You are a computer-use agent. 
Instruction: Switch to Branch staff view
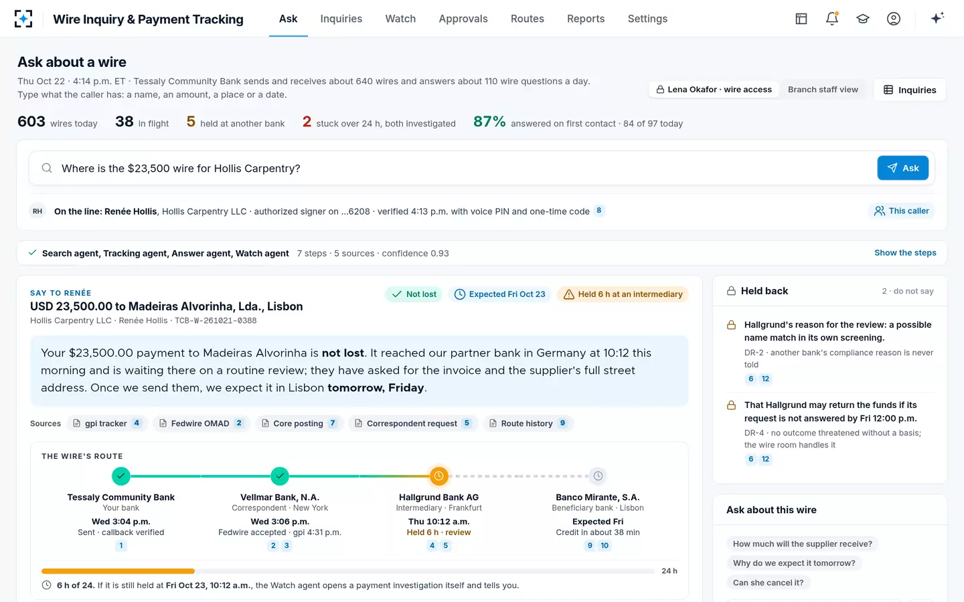(823, 90)
